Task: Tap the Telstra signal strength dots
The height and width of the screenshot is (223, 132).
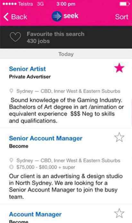Action: (10, 4)
